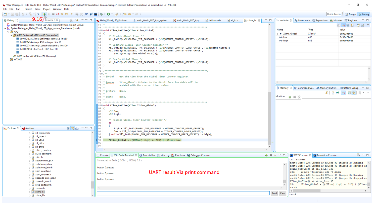Click the build hammer icon
The height and width of the screenshot is (204, 376).
[x=30, y=14]
